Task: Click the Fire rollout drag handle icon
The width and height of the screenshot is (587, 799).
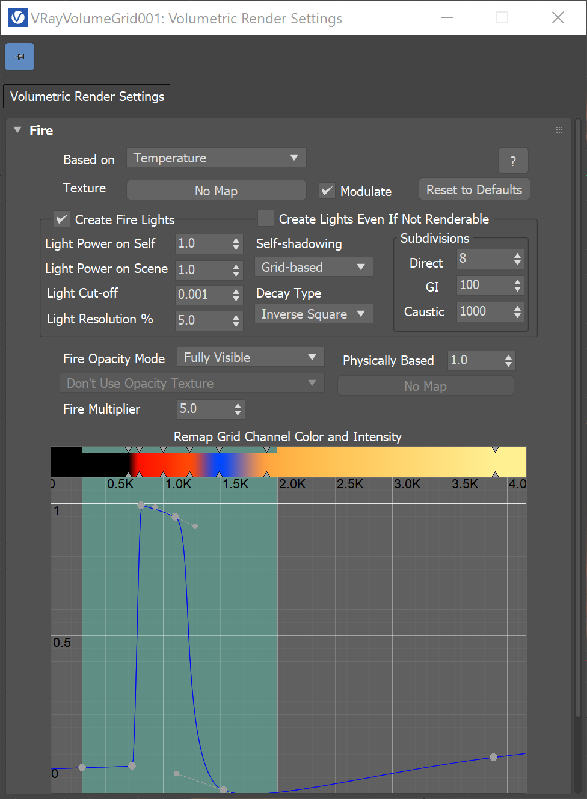Action: 559,130
